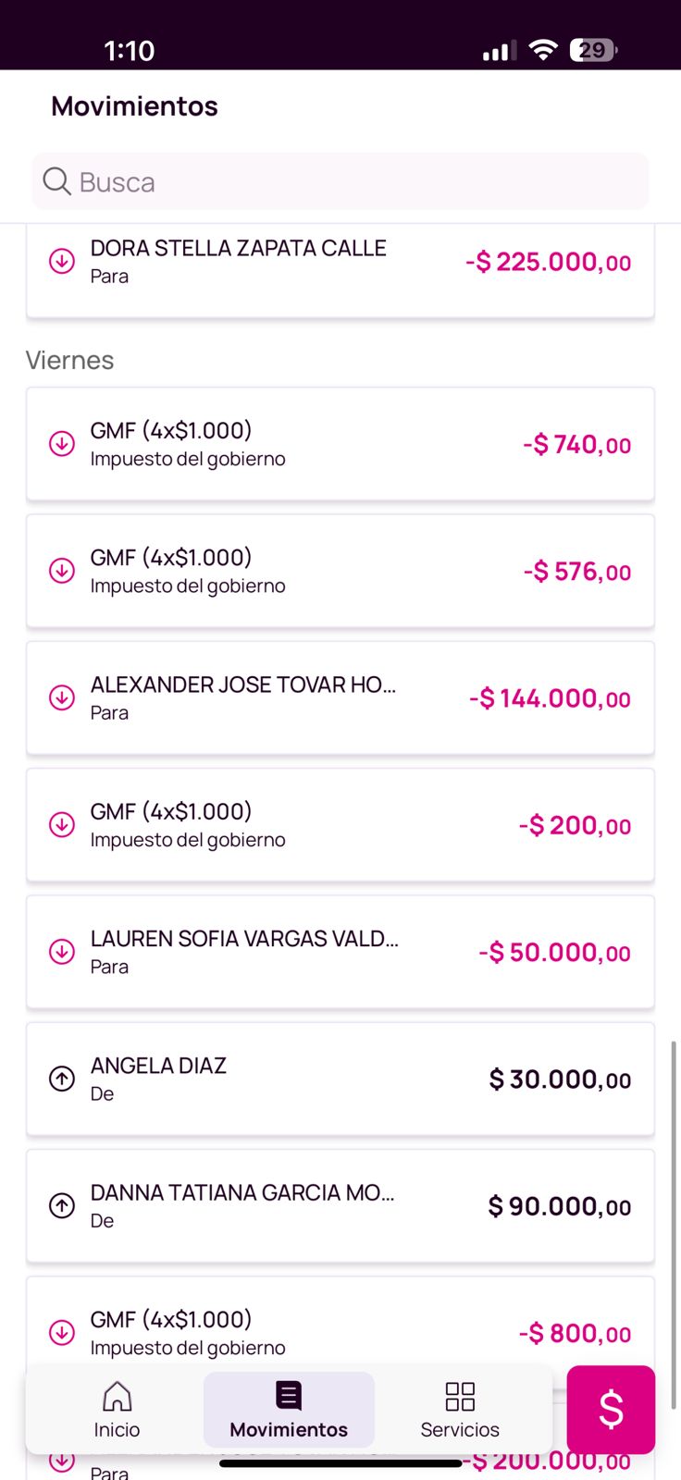The width and height of the screenshot is (681, 1480).
Task: Click the pink dollar sign button
Action: point(611,1410)
